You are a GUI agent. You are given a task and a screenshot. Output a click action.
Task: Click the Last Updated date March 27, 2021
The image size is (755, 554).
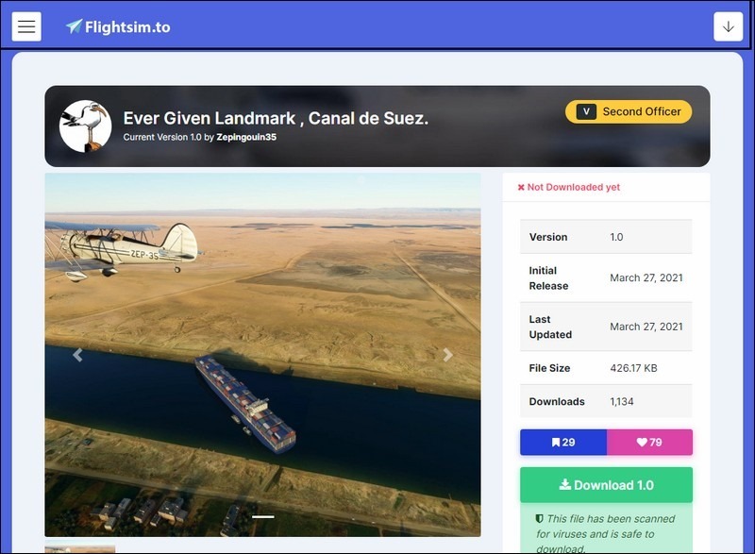646,327
